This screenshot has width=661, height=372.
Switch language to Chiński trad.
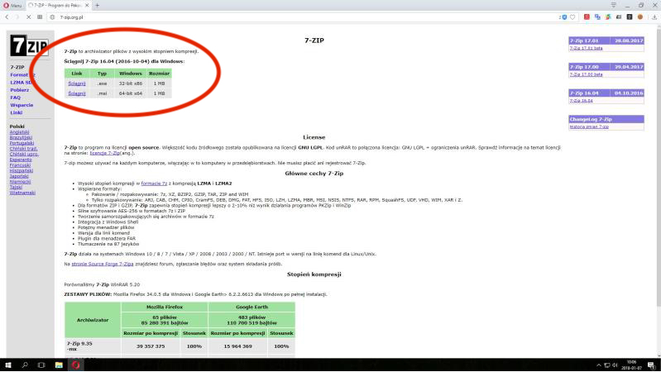[24, 149]
